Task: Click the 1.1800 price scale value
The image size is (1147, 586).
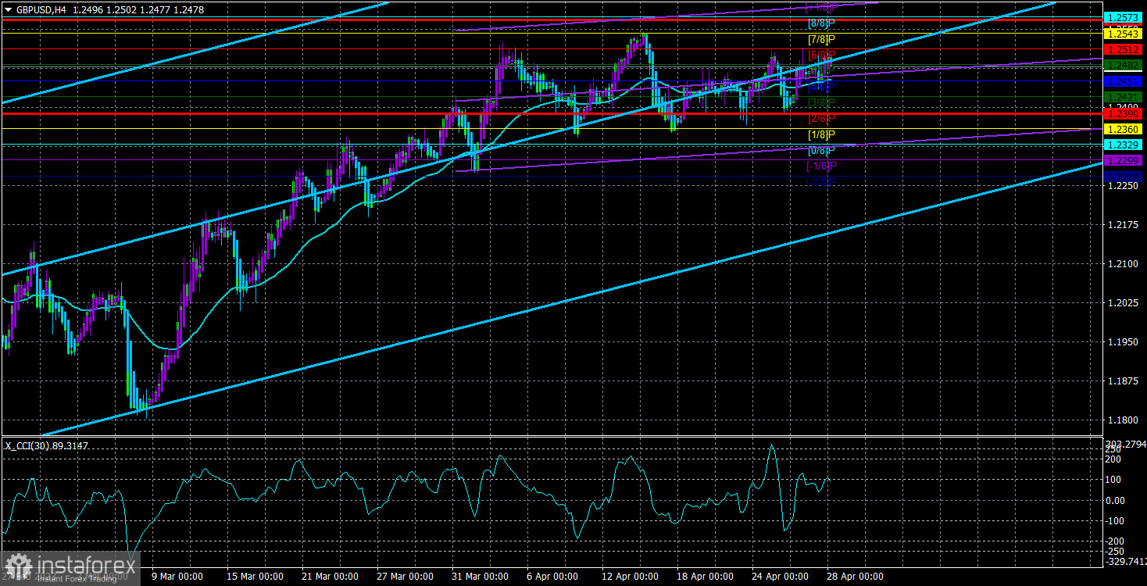Action: 1122,420
